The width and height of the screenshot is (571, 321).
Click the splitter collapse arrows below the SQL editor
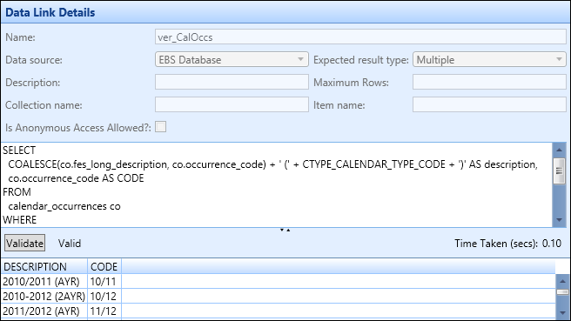pyautogui.click(x=285, y=230)
